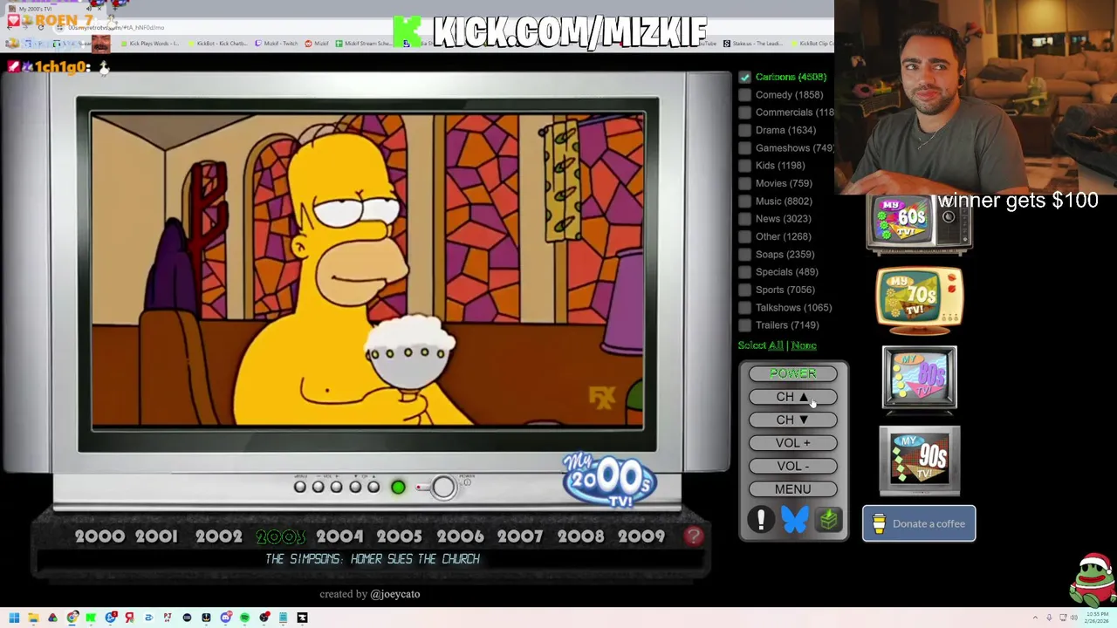Check the Trailers (7149) category
The height and width of the screenshot is (628, 1117).
pos(744,325)
